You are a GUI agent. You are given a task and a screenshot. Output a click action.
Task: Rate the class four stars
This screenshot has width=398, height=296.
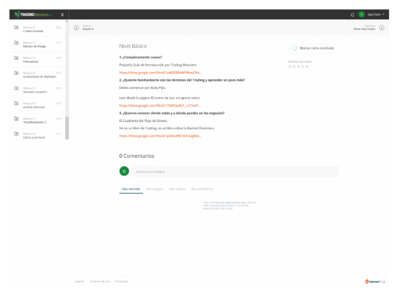tap(303, 66)
